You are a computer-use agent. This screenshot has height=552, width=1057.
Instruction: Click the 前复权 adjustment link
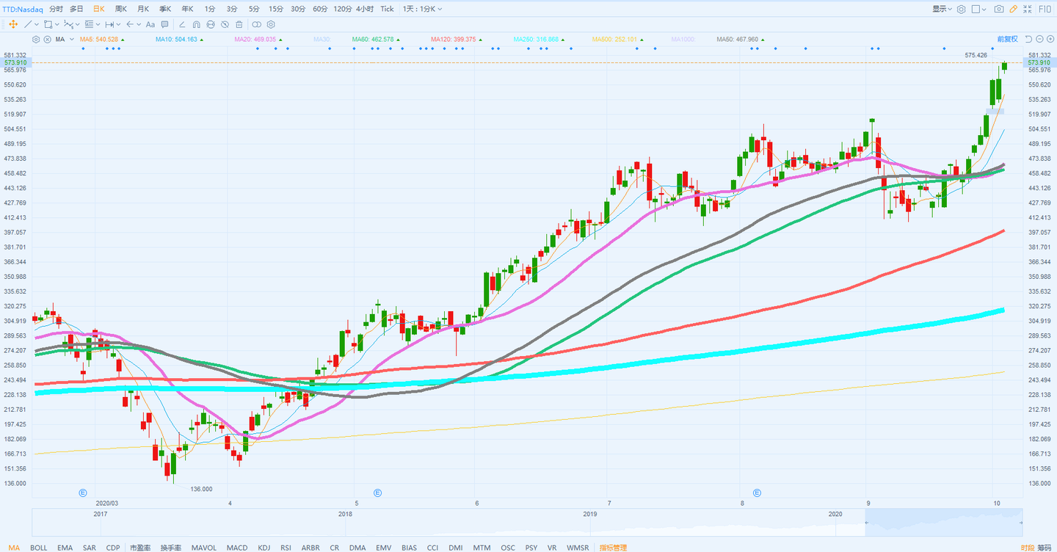coord(1007,39)
